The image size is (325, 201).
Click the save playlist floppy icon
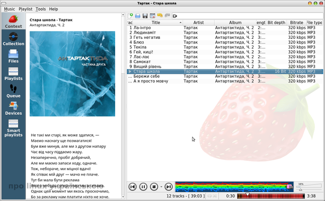145,16
